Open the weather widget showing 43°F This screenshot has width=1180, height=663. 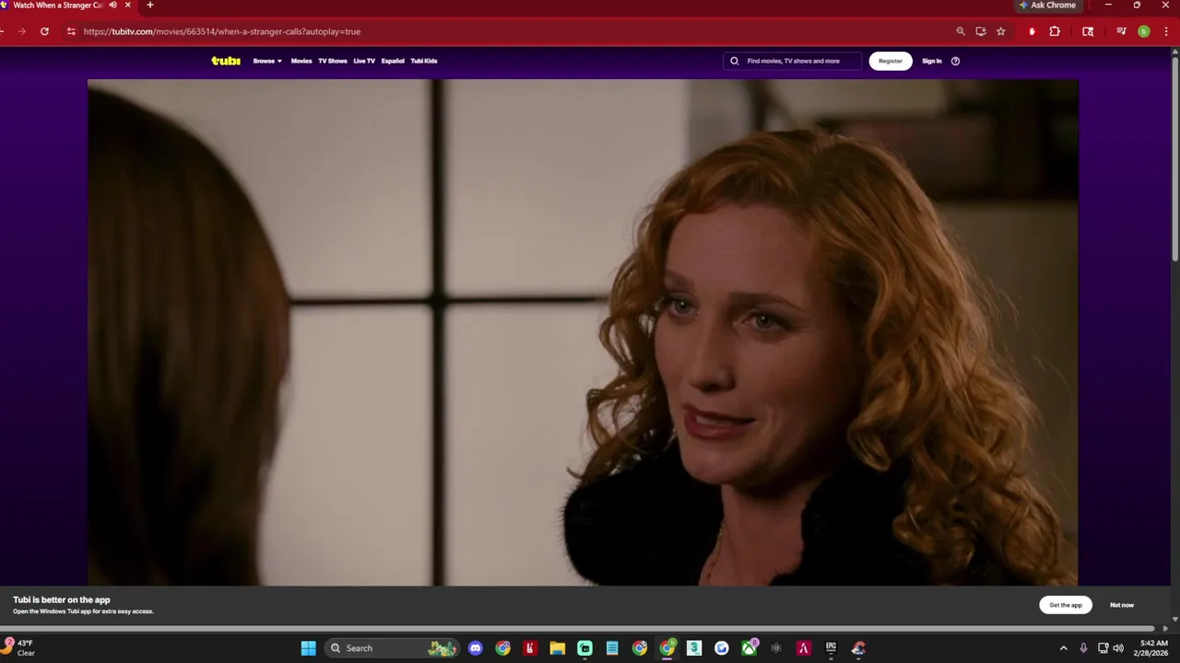click(20, 648)
